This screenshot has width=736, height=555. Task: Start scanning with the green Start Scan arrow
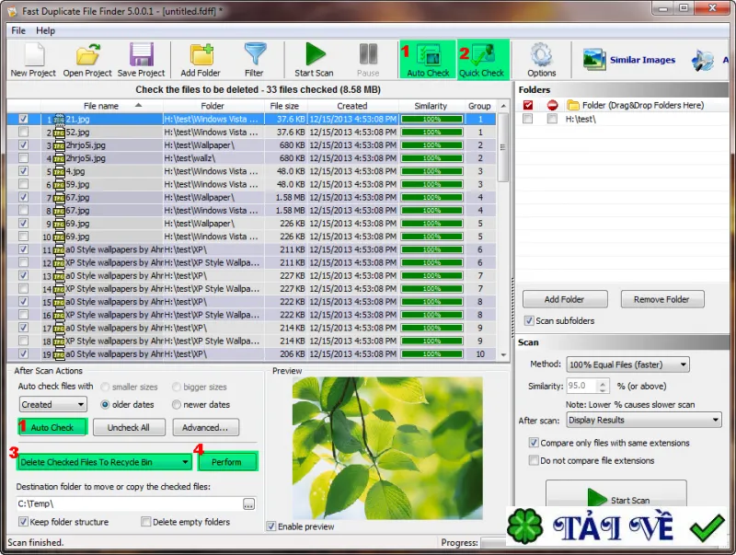click(313, 57)
